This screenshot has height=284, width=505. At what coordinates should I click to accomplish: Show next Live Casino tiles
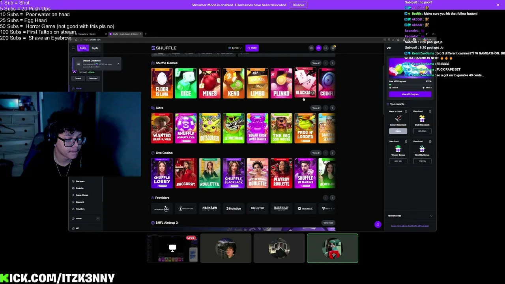coord(332,153)
